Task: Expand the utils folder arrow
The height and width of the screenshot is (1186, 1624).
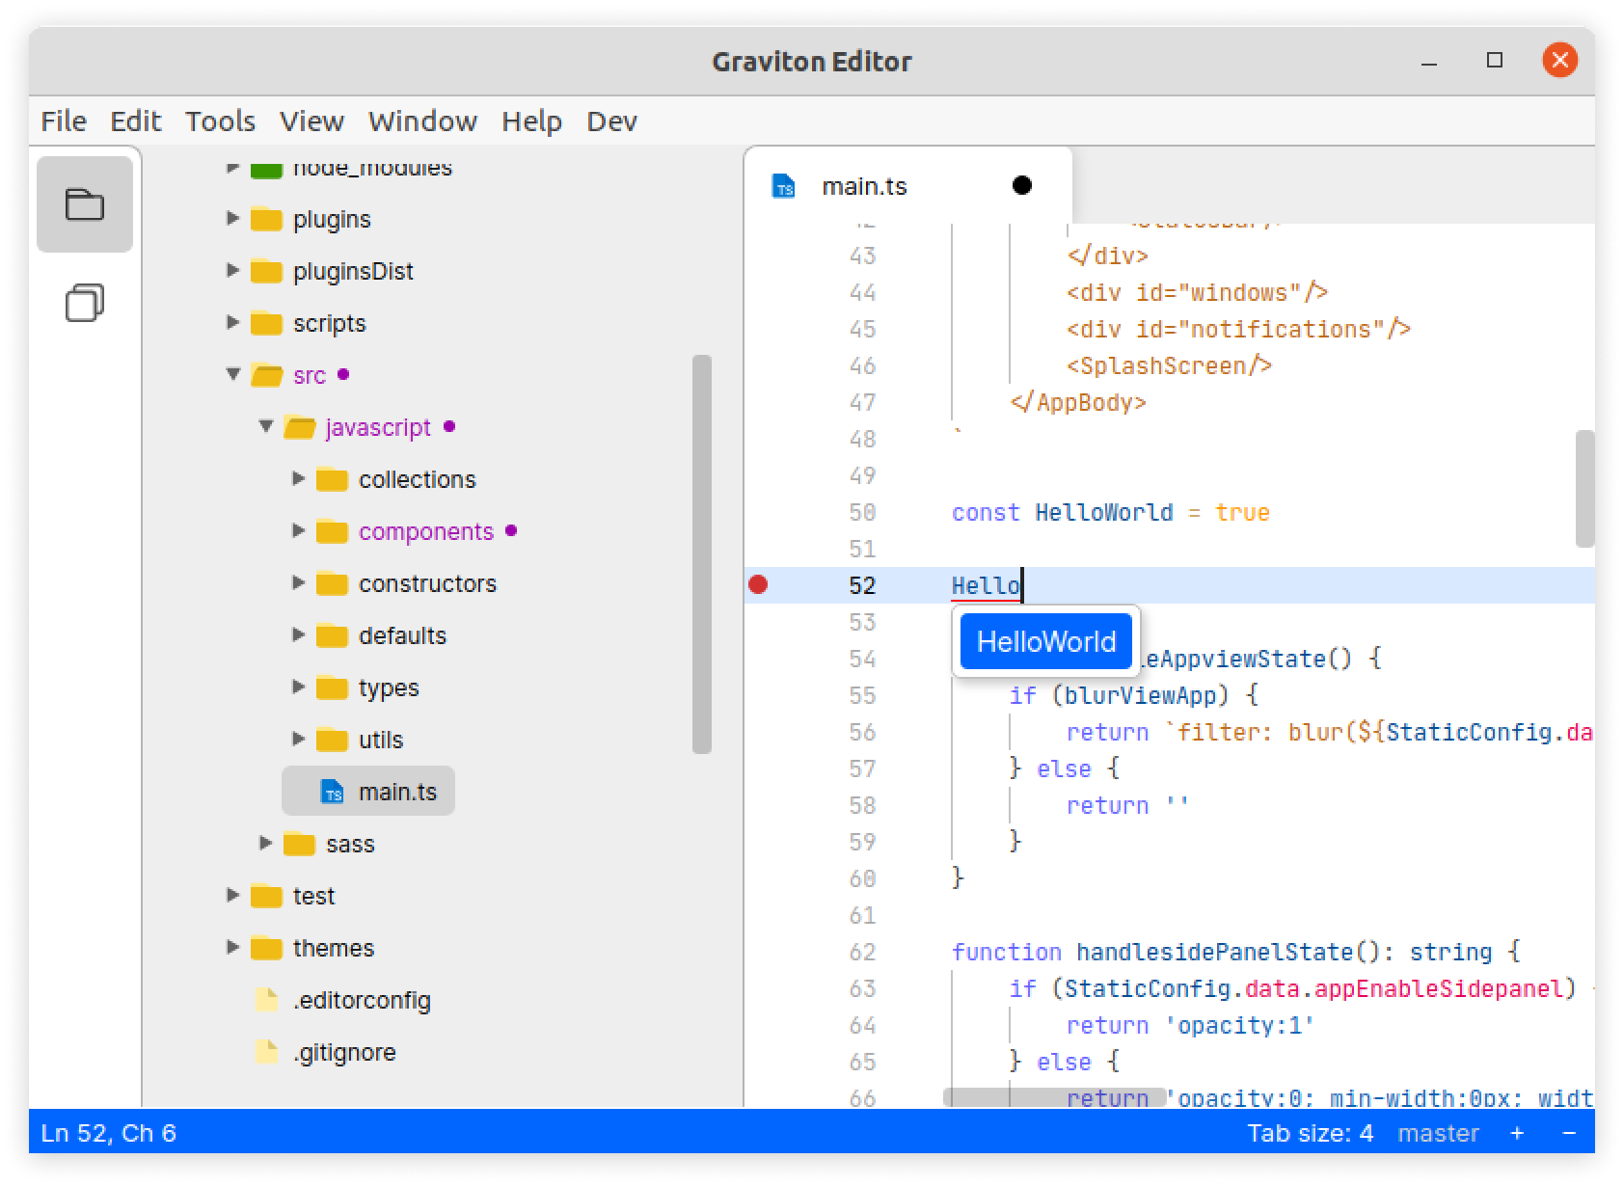Action: [298, 740]
